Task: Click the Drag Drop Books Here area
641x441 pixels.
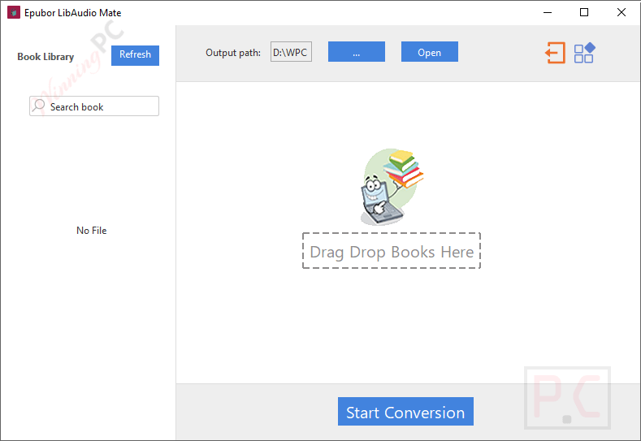Action: click(392, 251)
